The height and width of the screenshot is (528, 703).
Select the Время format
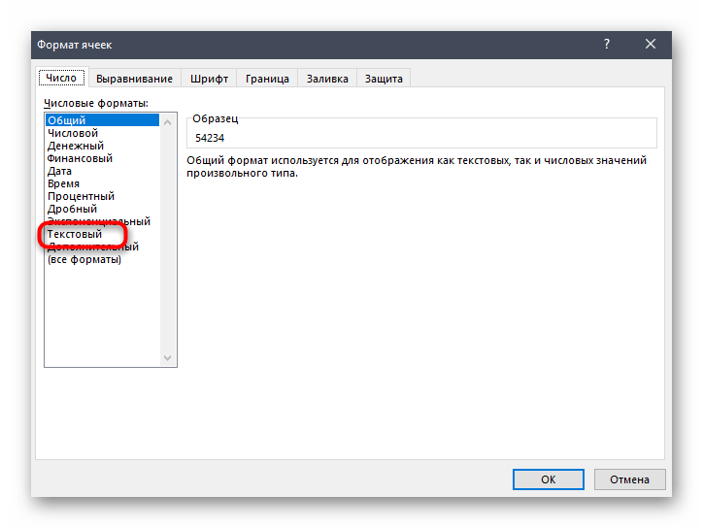pos(102,183)
